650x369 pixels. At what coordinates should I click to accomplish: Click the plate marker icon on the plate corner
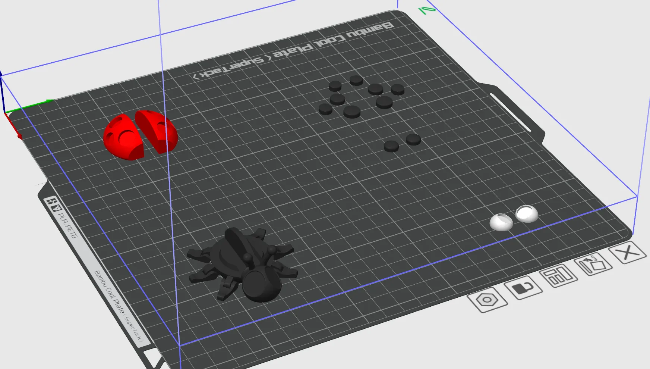coord(52,201)
